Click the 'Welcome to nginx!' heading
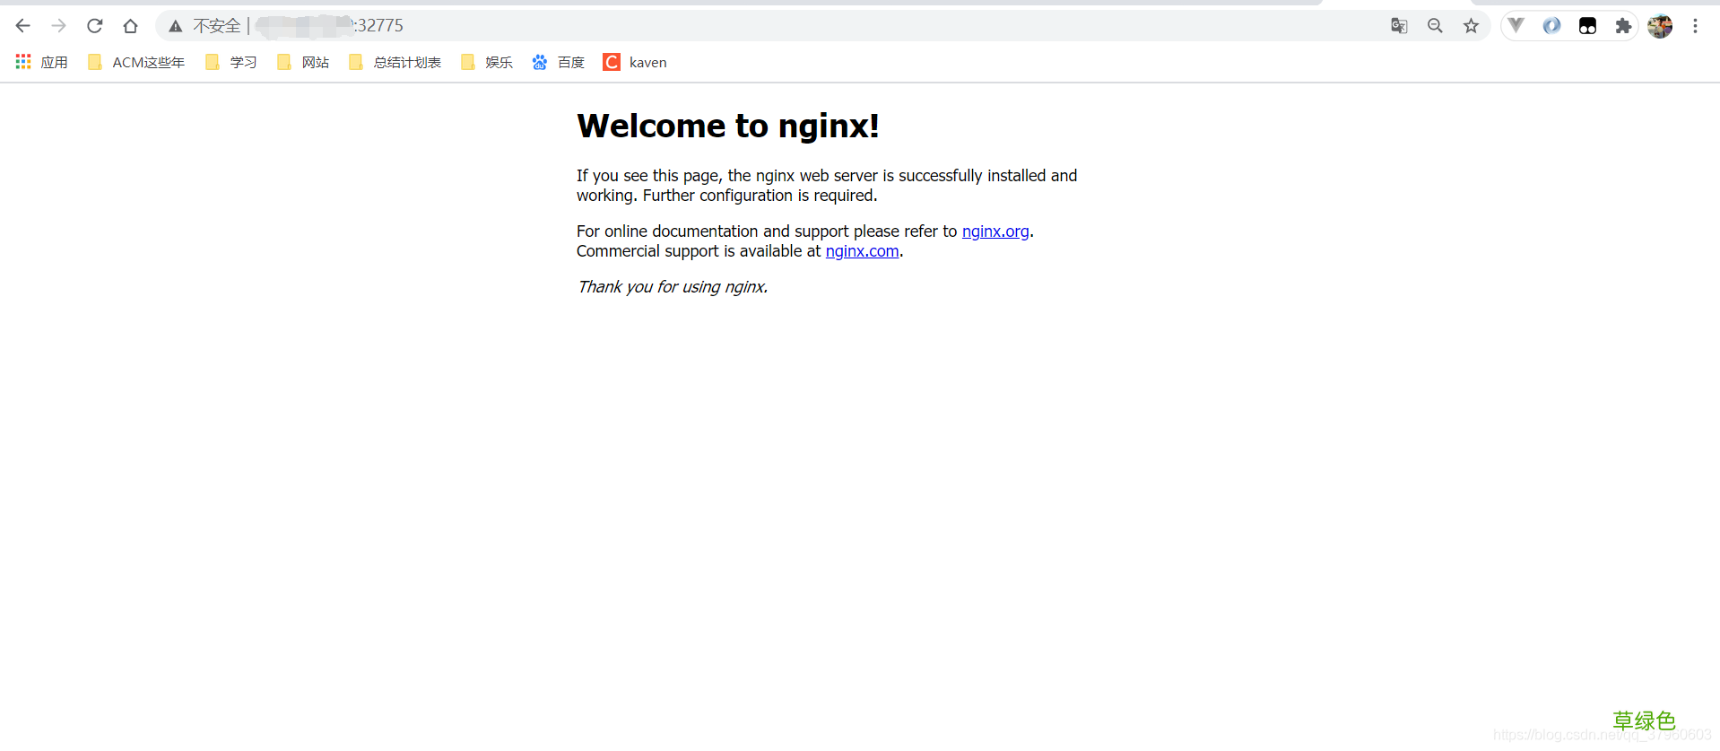1720x751 pixels. [x=728, y=126]
